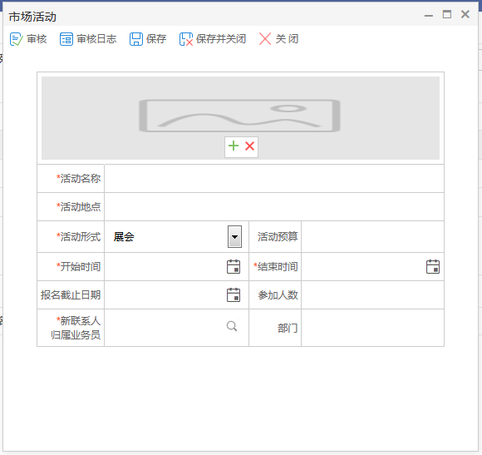The image size is (482, 455).
Task: Click the 部门 input field
Action: point(372,328)
